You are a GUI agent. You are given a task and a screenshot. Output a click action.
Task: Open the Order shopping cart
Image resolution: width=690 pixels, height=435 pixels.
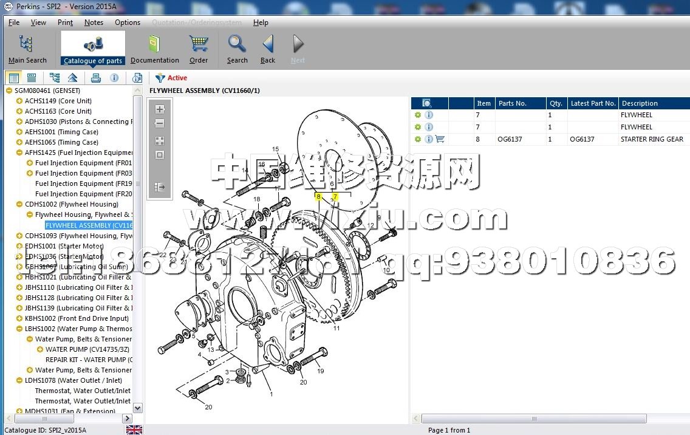(x=199, y=49)
